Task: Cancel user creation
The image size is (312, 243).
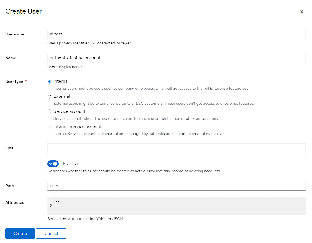Action: click(x=51, y=234)
